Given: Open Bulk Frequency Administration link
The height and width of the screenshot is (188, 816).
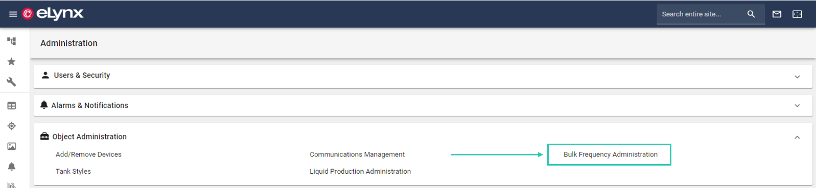Looking at the screenshot, I should point(611,154).
